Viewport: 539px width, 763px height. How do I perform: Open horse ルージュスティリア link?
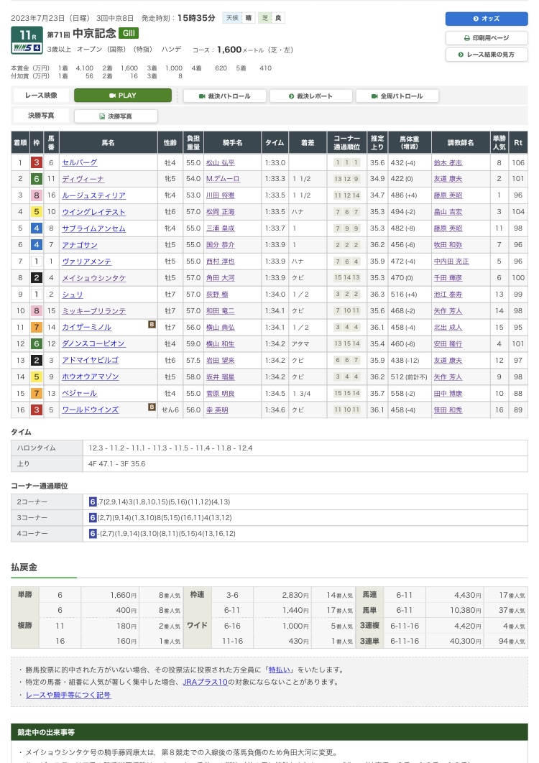coord(93,195)
